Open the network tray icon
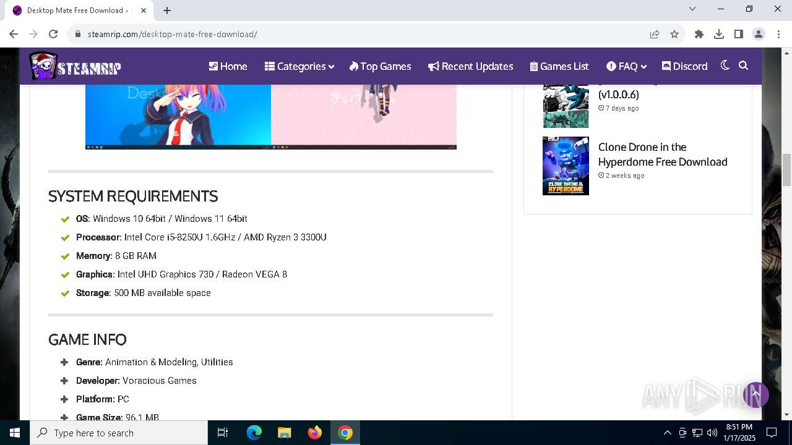 tap(697, 433)
